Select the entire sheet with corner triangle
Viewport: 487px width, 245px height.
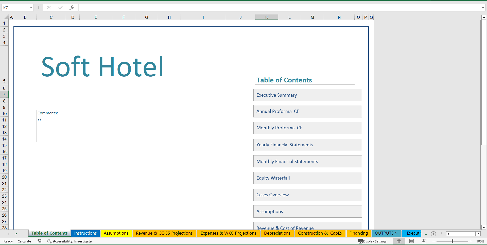pyautogui.click(x=6, y=17)
